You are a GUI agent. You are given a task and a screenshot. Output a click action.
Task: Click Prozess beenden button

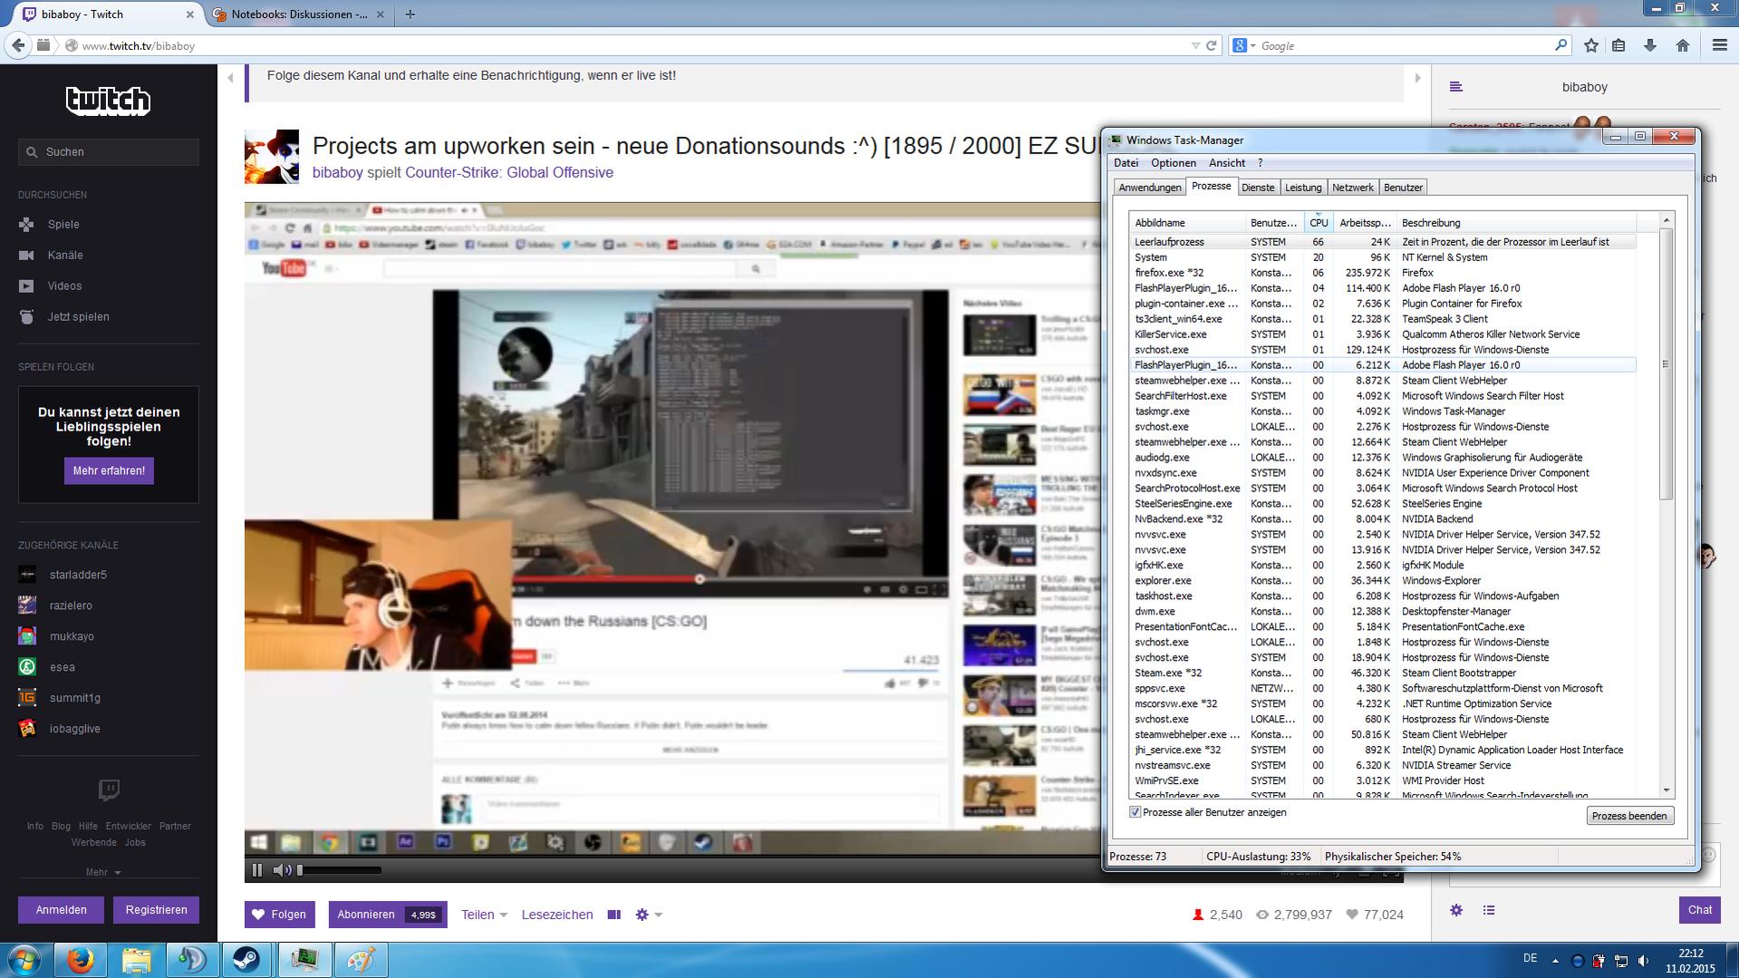coord(1629,816)
